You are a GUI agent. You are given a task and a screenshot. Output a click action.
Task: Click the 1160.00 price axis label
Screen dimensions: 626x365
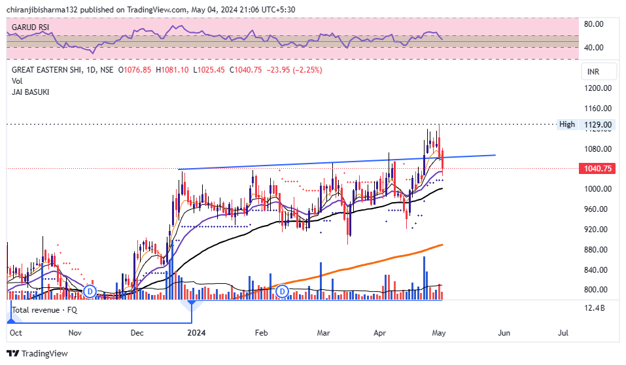tap(598, 108)
